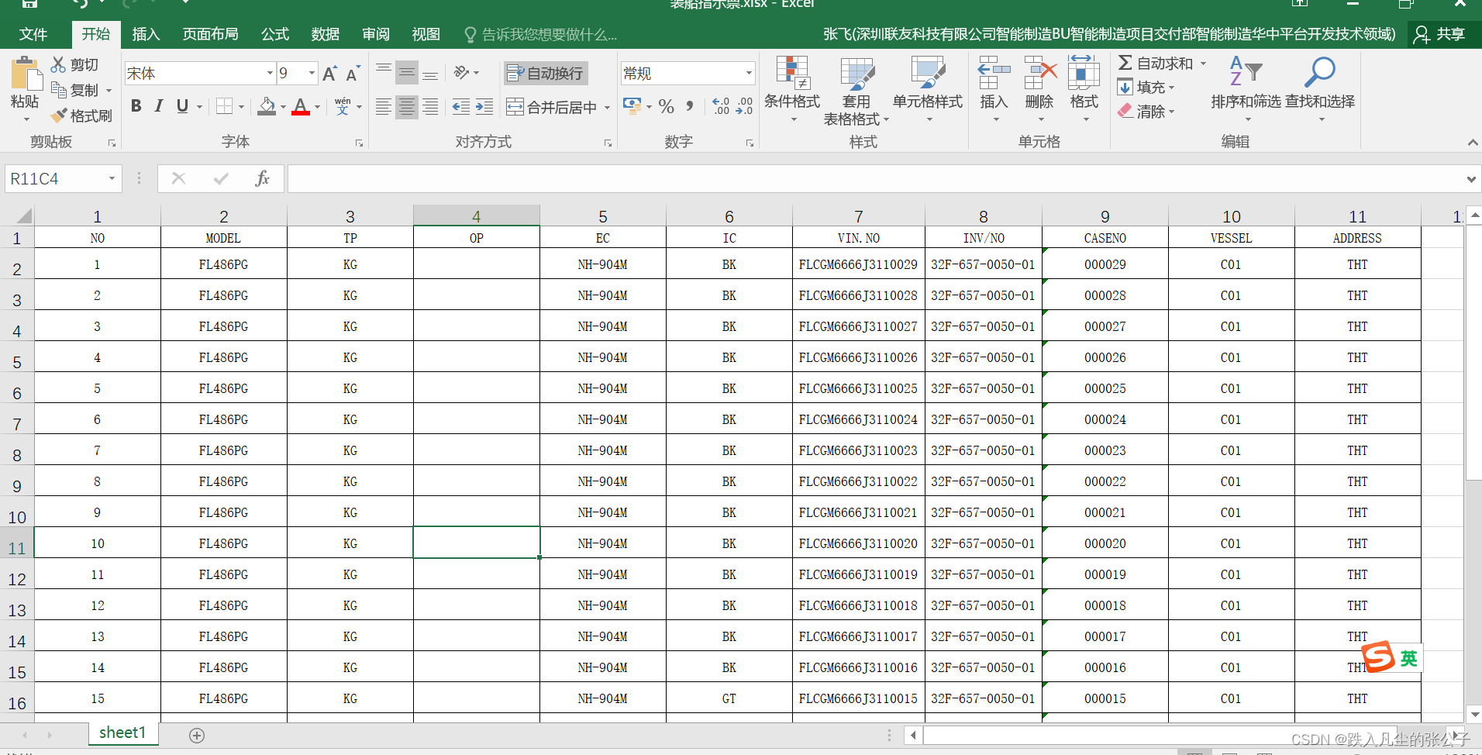This screenshot has width=1482, height=755.
Task: Add a new sheet with plus icon
Action: tap(197, 735)
